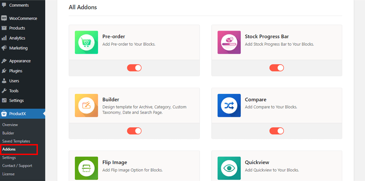The height and width of the screenshot is (181, 365).
Task: Click 'Add Compare to Your Blocks.' description
Action: pos(271,107)
